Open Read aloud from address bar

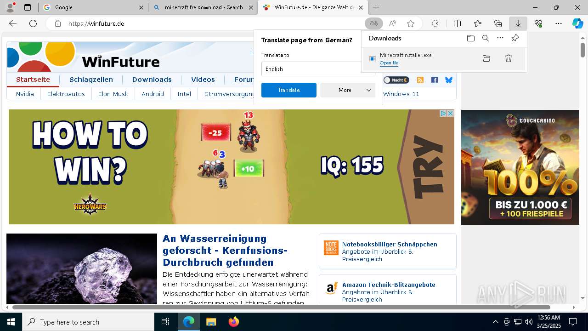tap(392, 23)
